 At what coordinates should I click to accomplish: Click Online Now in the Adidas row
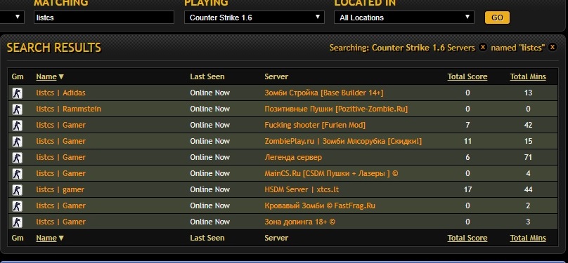tap(209, 93)
